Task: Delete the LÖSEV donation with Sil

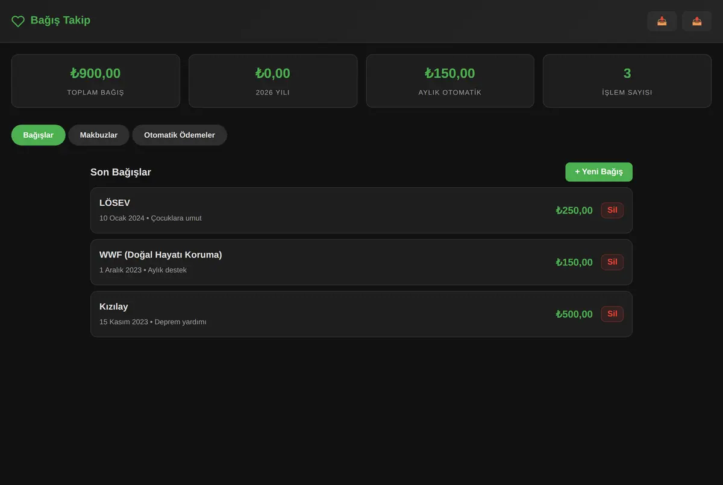Action: click(x=612, y=210)
